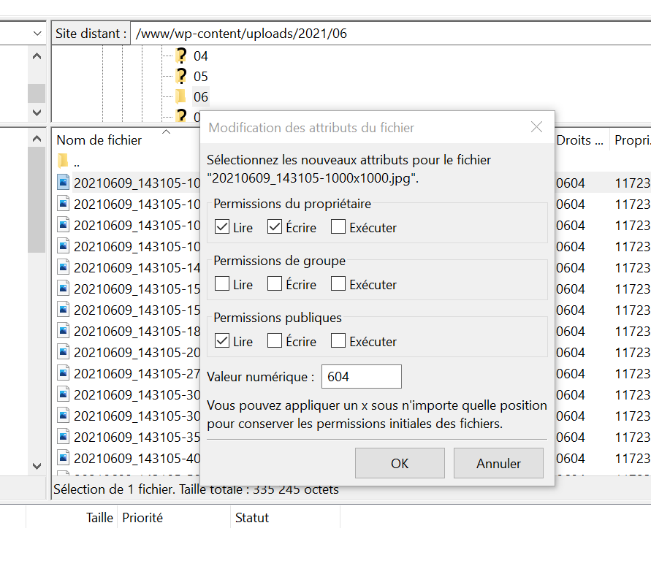Screen dimensions: 651x577
Task: Click the Valeur numérique input field
Action: point(361,377)
